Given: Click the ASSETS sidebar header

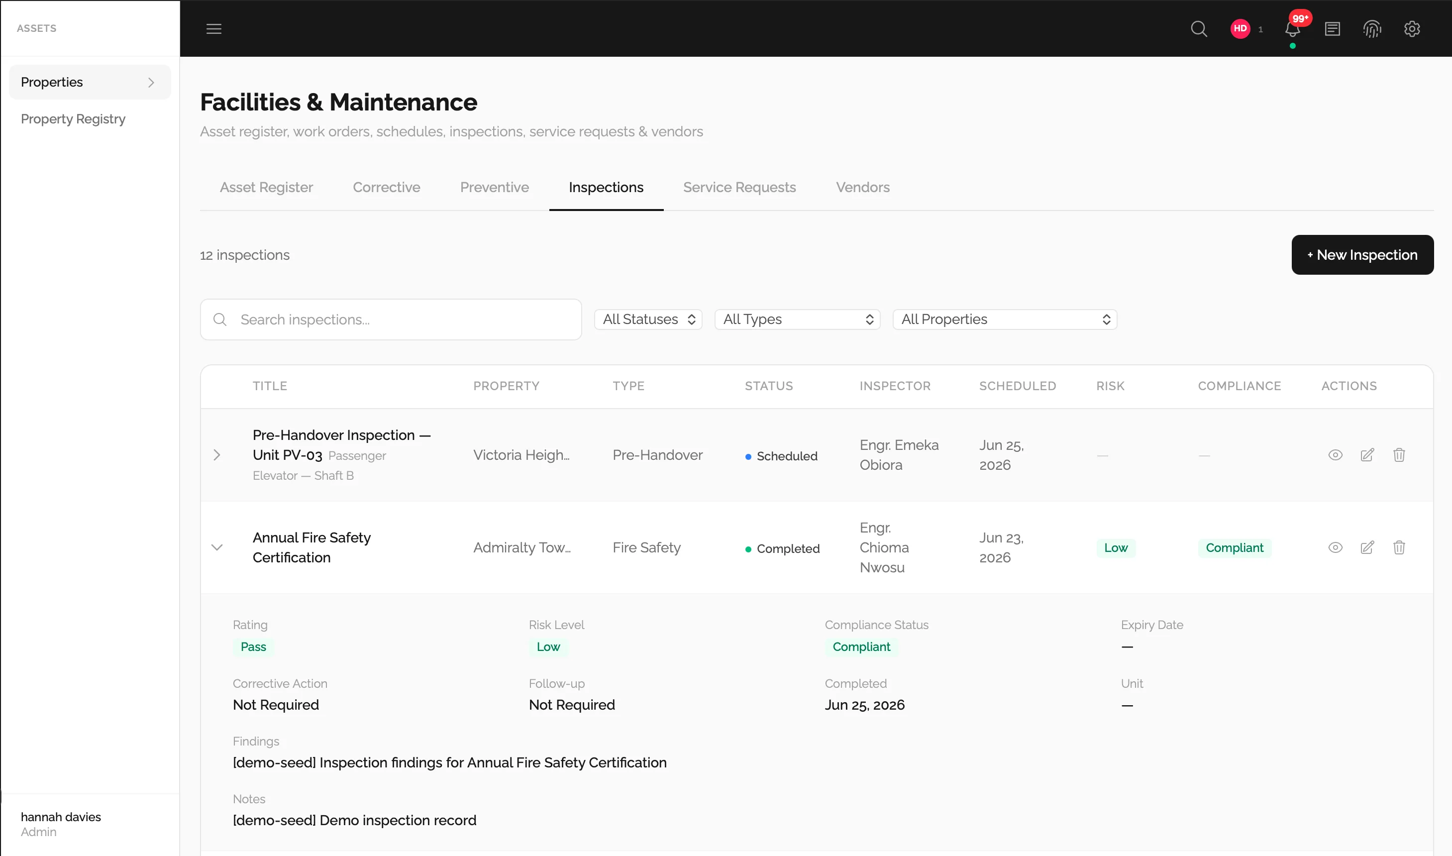Looking at the screenshot, I should click(x=36, y=28).
